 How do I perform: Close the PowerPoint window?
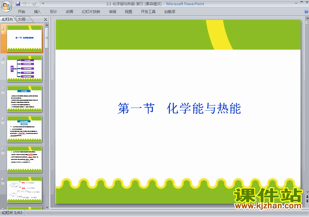307,2
